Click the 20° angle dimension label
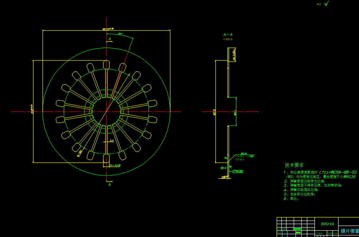 pyautogui.click(x=120, y=34)
